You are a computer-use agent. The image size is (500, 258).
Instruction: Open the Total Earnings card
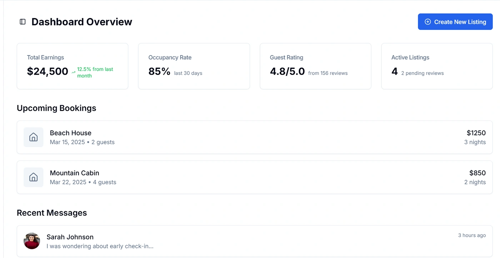coord(72,66)
